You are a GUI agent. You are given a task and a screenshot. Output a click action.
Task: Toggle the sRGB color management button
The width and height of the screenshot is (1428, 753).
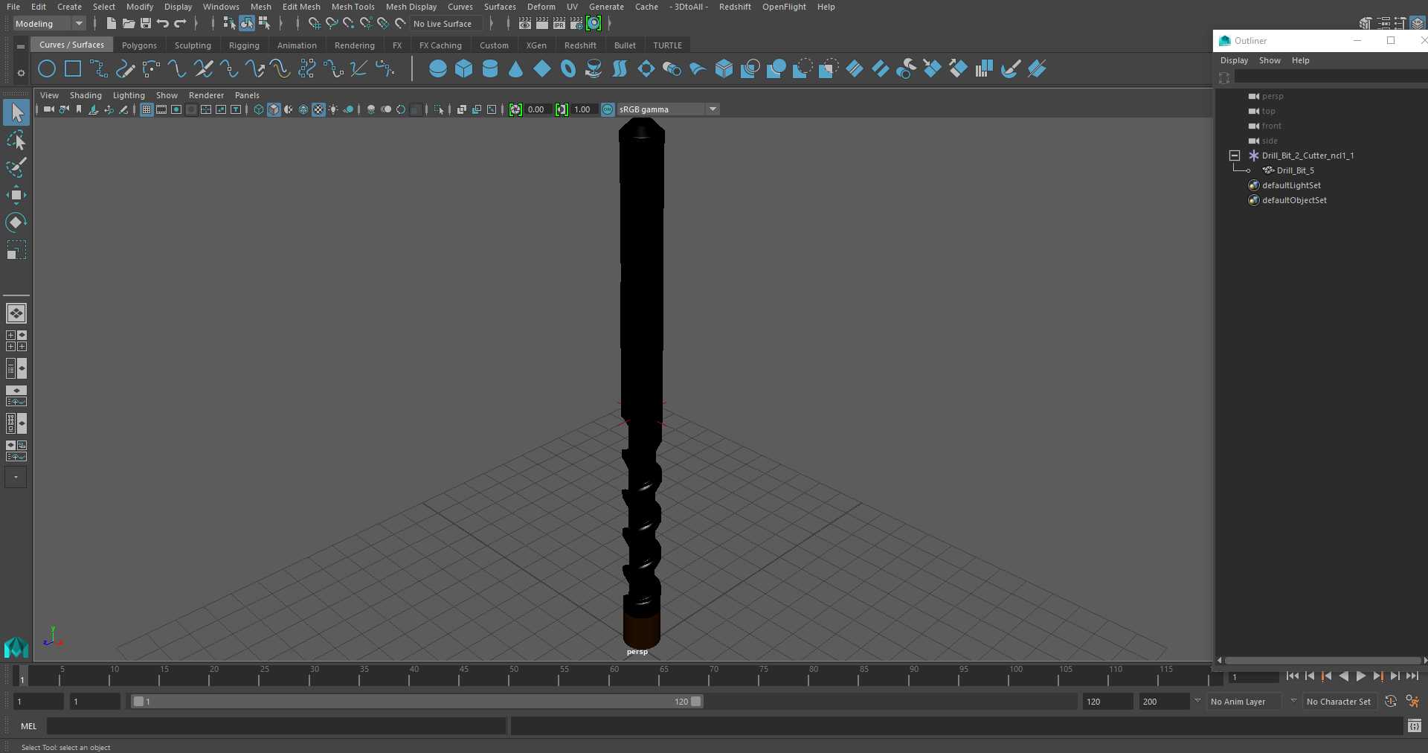coord(608,109)
